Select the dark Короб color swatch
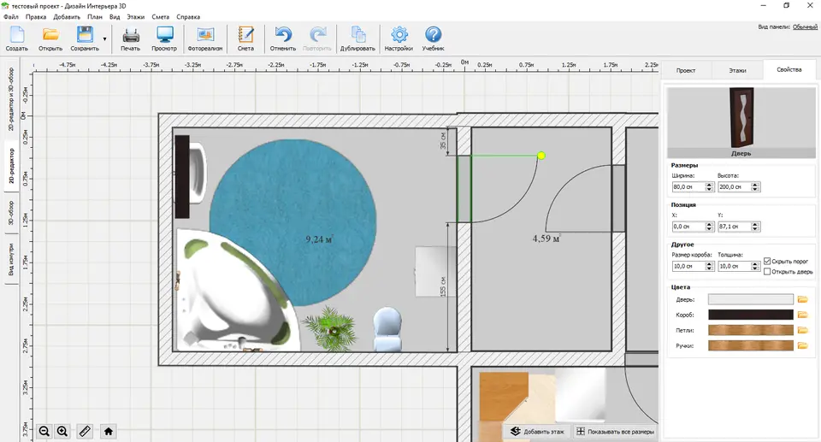This screenshot has height=442, width=821. coord(750,315)
